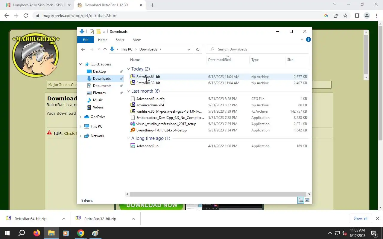383x239 pixels.
Task: Open the address bar history dropdown
Action: click(189, 49)
